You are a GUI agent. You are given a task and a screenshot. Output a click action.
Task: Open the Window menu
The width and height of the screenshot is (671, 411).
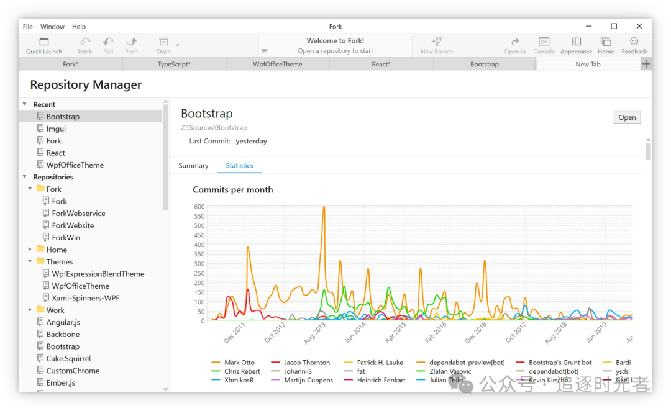tap(52, 27)
